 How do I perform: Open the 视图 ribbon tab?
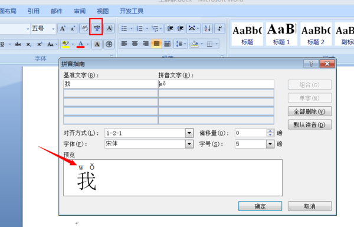point(103,11)
